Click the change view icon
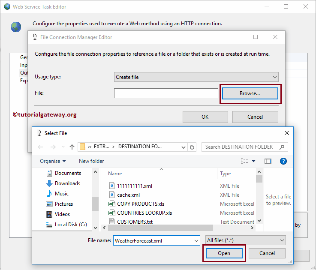Screen dimensions: 316x270 pos(245,161)
